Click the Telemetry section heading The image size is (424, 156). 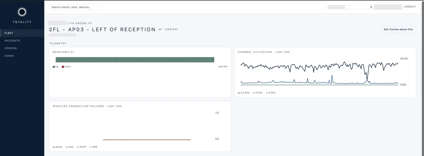(x=58, y=44)
